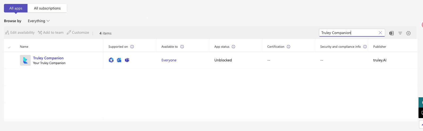The image size is (423, 131).
Task: Show info for the App status column
Action: click(x=233, y=47)
